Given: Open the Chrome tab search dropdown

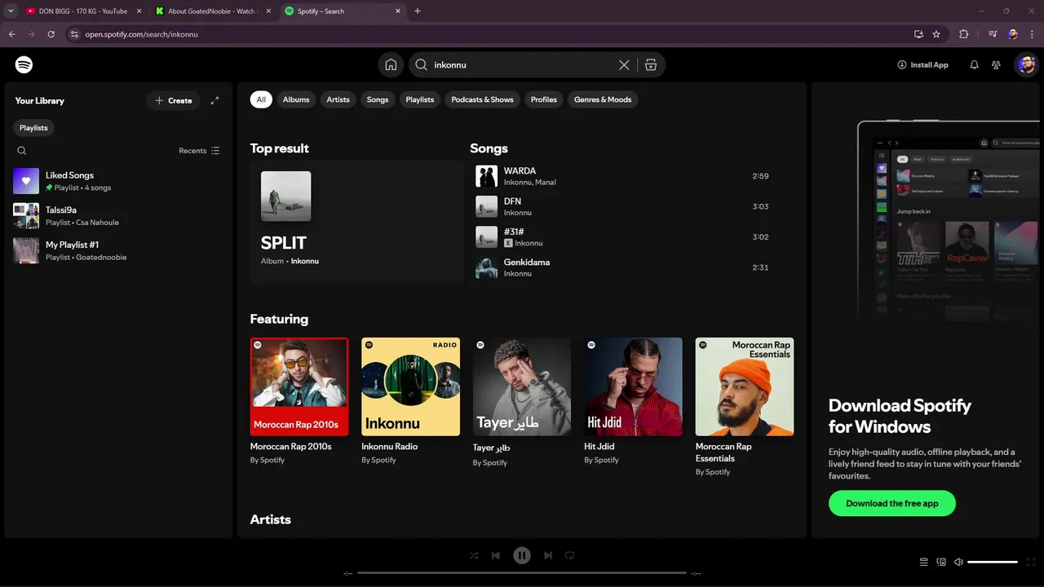Looking at the screenshot, I should point(11,11).
